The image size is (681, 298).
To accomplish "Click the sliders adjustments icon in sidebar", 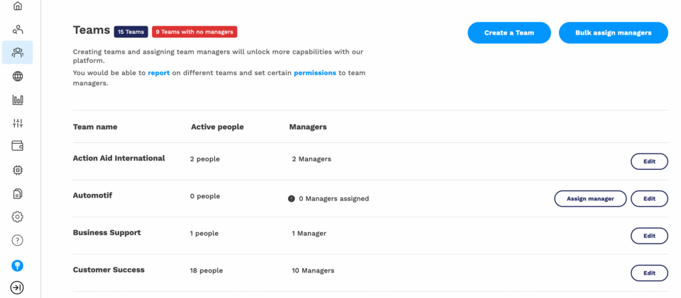I will [18, 123].
